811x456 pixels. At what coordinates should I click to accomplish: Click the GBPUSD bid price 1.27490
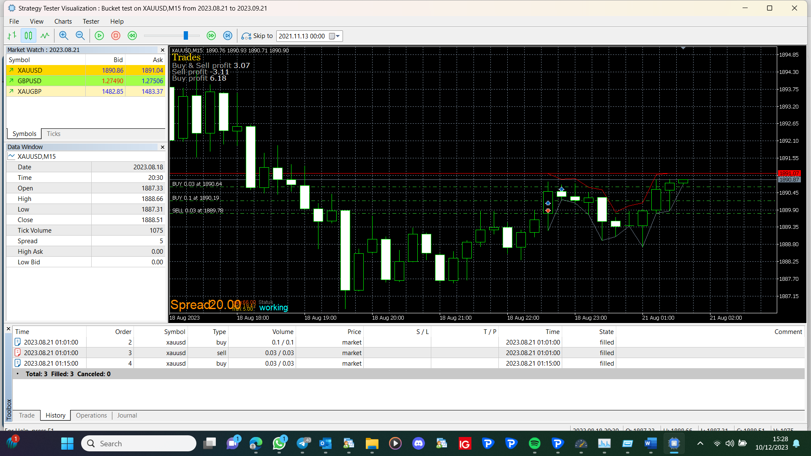(112, 81)
